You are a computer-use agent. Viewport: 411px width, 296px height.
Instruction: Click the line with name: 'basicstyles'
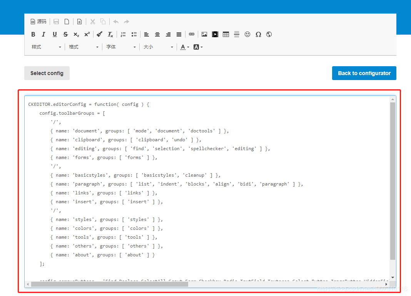[x=135, y=175]
